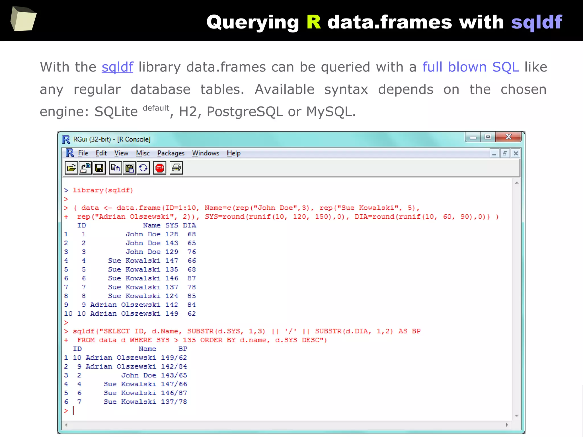Viewport: 583px width, 437px height.
Task: Close the RGui window with red X
Action: (508, 137)
